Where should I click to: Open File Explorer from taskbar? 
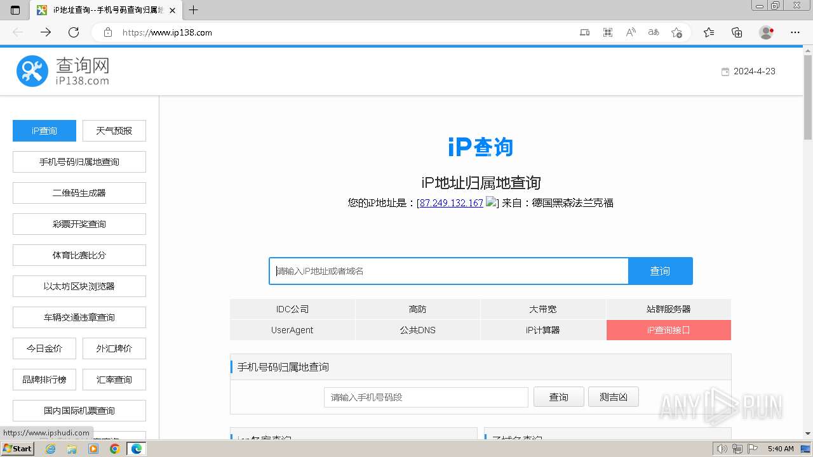point(72,449)
